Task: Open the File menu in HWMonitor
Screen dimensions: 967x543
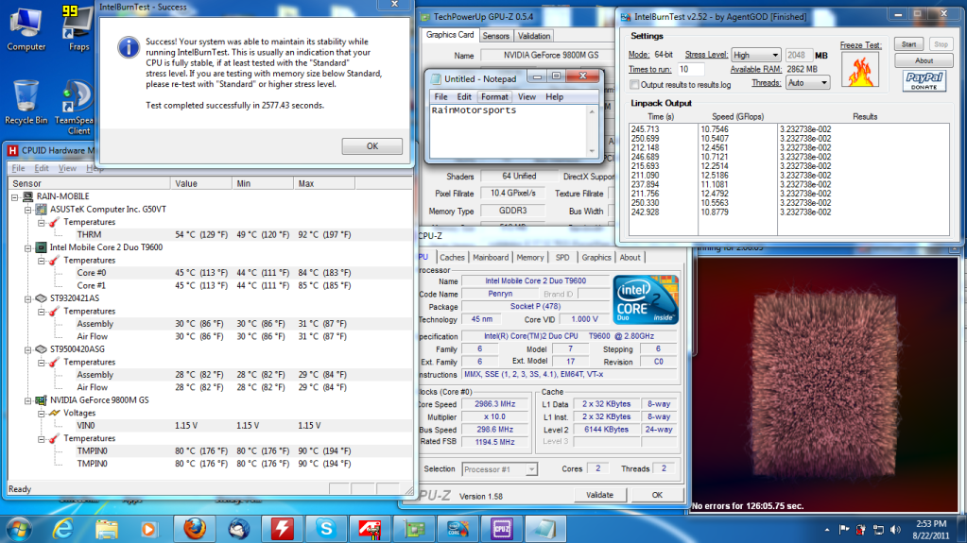Action: (19, 168)
